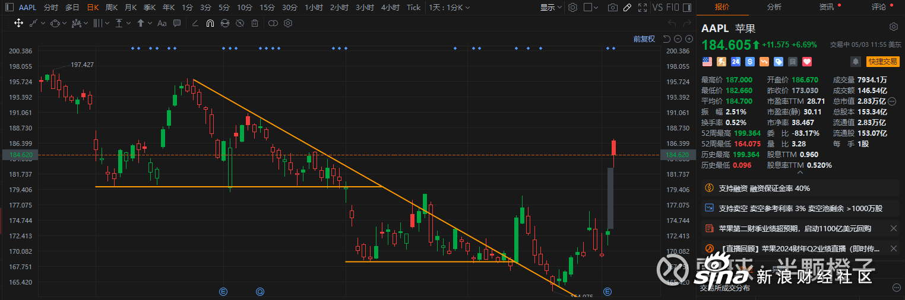Screen dimensions: 905x300
Task: Select the parallel vertical lines tool
Action: [x=98, y=23]
